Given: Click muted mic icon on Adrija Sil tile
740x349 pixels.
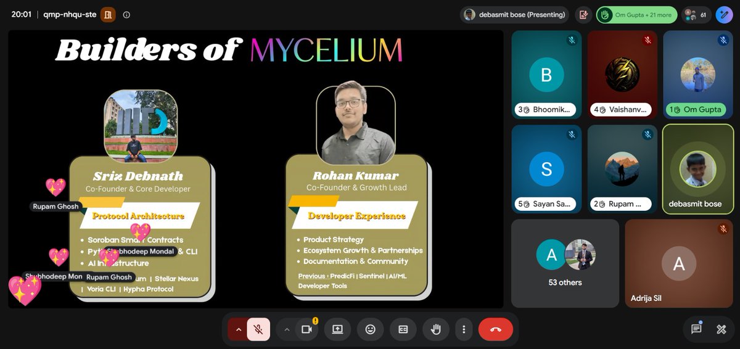Looking at the screenshot, I should [x=723, y=229].
